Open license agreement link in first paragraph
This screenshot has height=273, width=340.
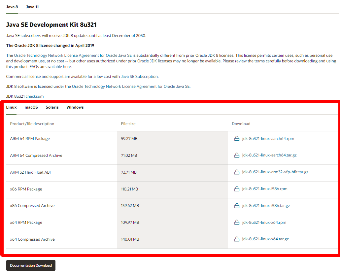(x=73, y=55)
